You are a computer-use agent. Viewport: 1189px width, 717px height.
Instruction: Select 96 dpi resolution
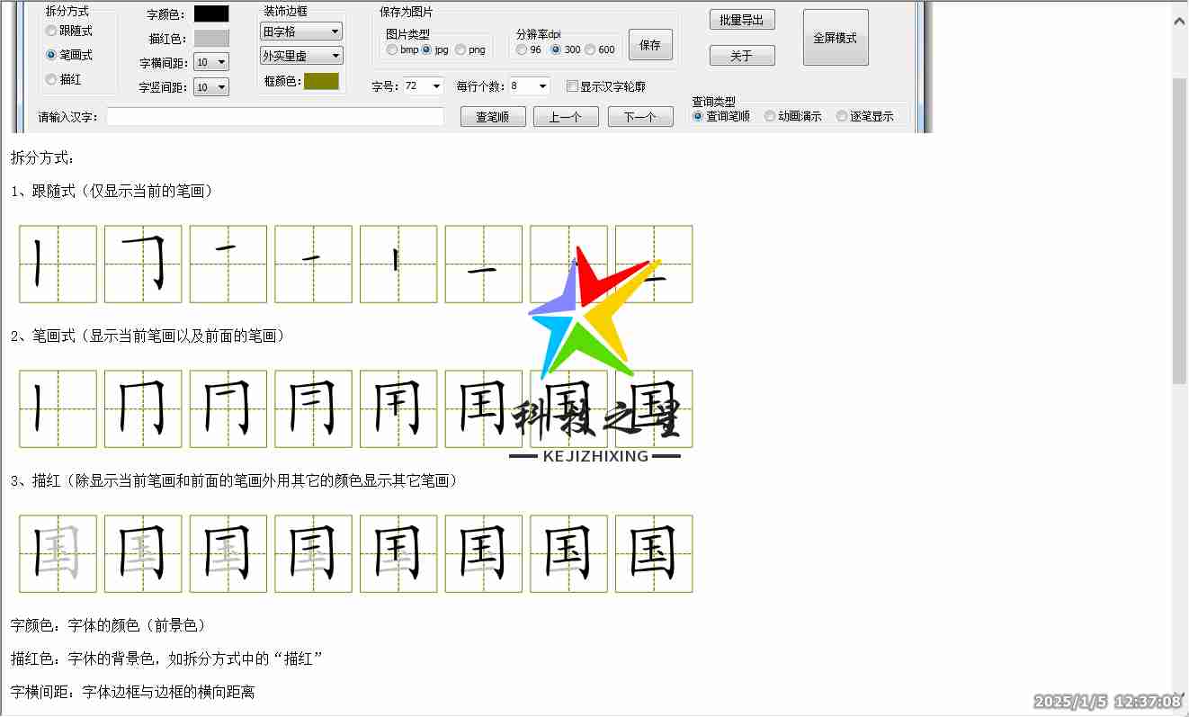point(522,50)
